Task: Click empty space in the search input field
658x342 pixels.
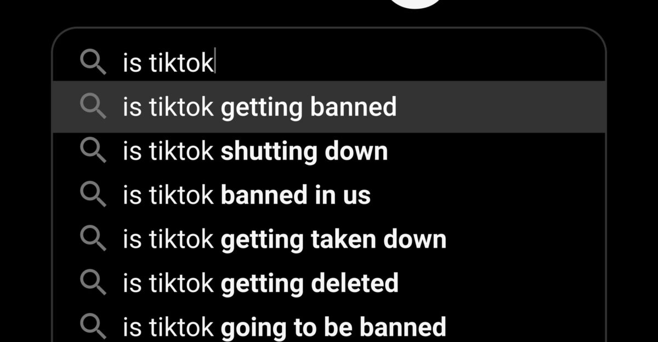Action: [x=411, y=62]
